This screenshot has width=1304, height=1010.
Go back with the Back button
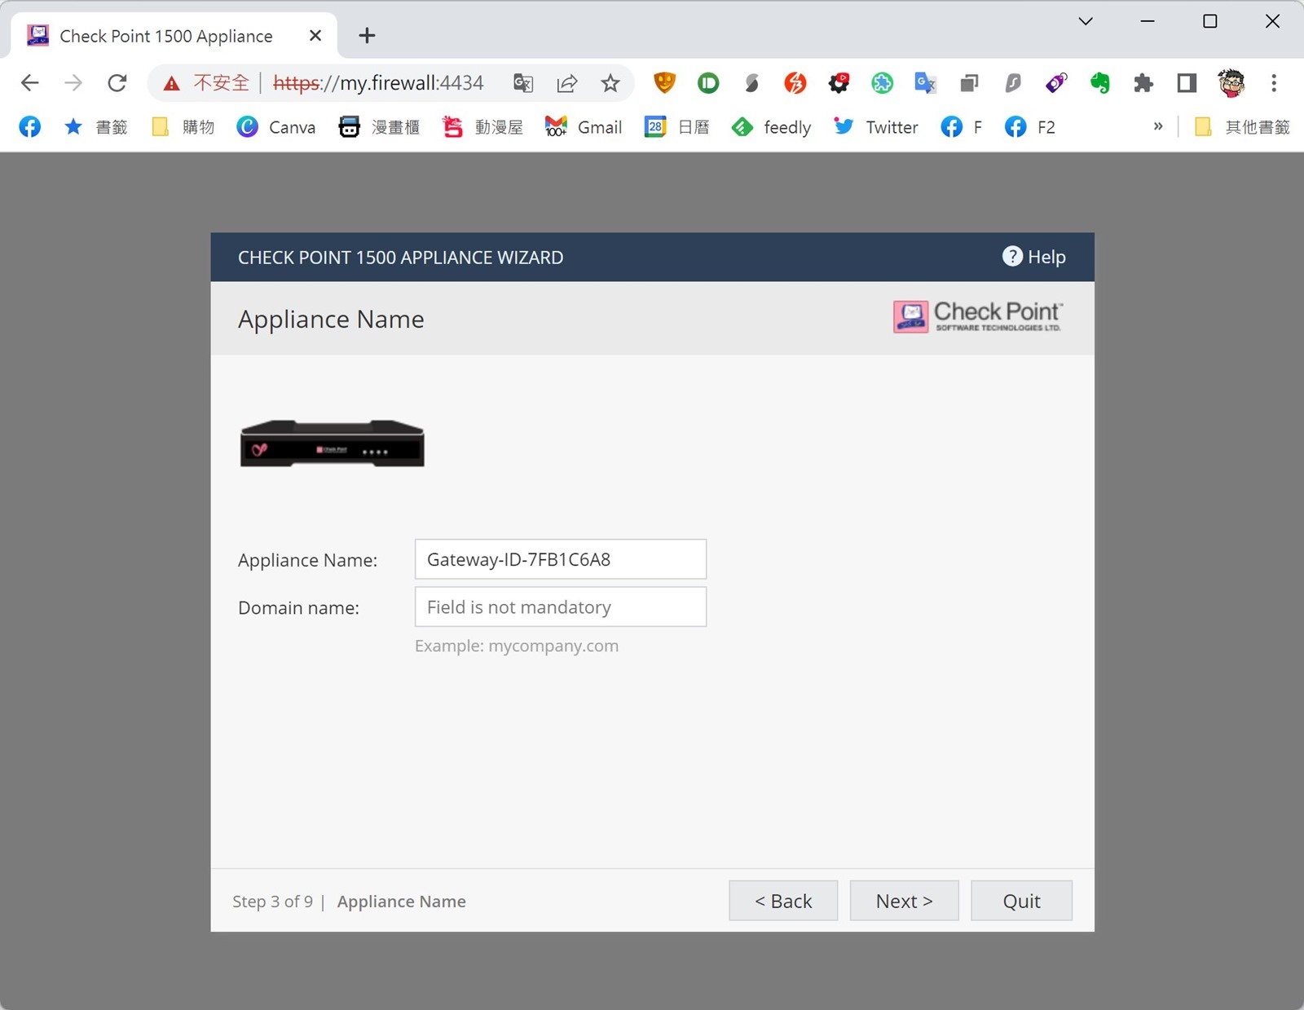(x=782, y=901)
